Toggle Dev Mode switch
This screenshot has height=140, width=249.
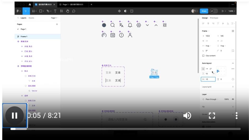tap(214, 11)
